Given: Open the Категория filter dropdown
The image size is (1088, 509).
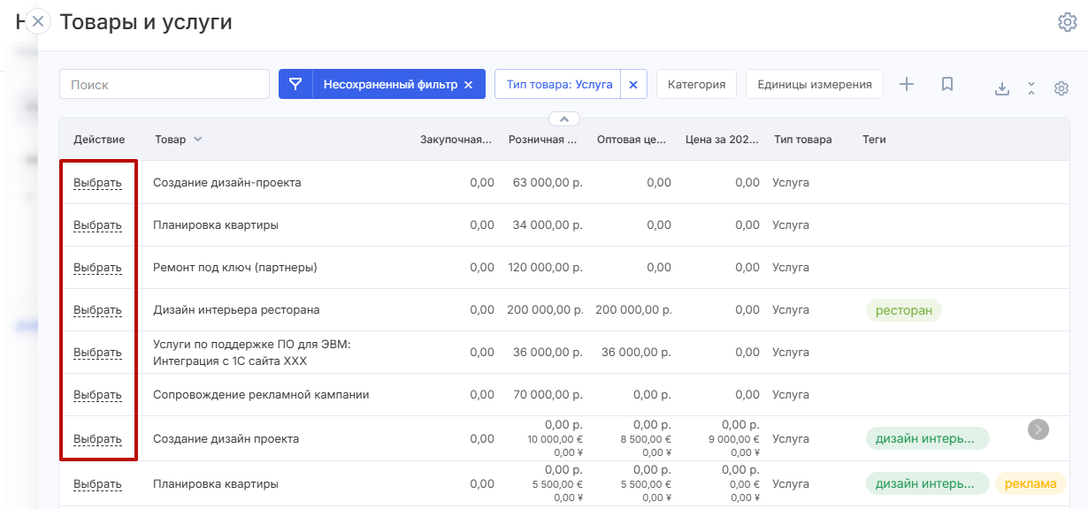Looking at the screenshot, I should [696, 85].
